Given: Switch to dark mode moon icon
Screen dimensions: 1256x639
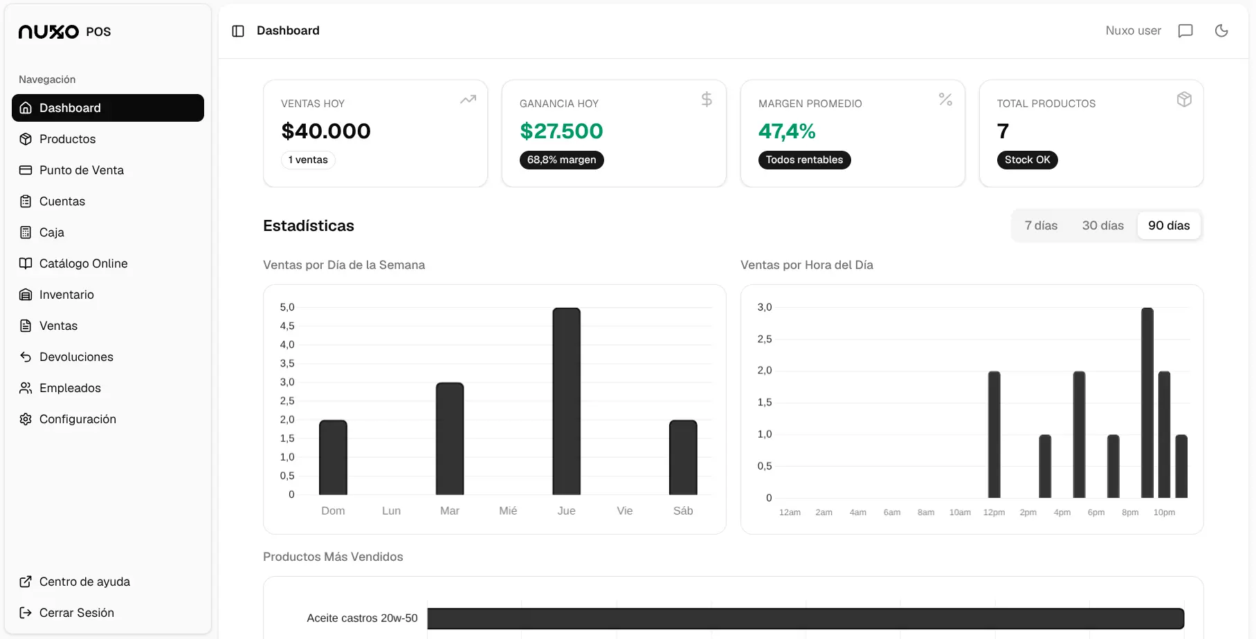Looking at the screenshot, I should 1221,31.
